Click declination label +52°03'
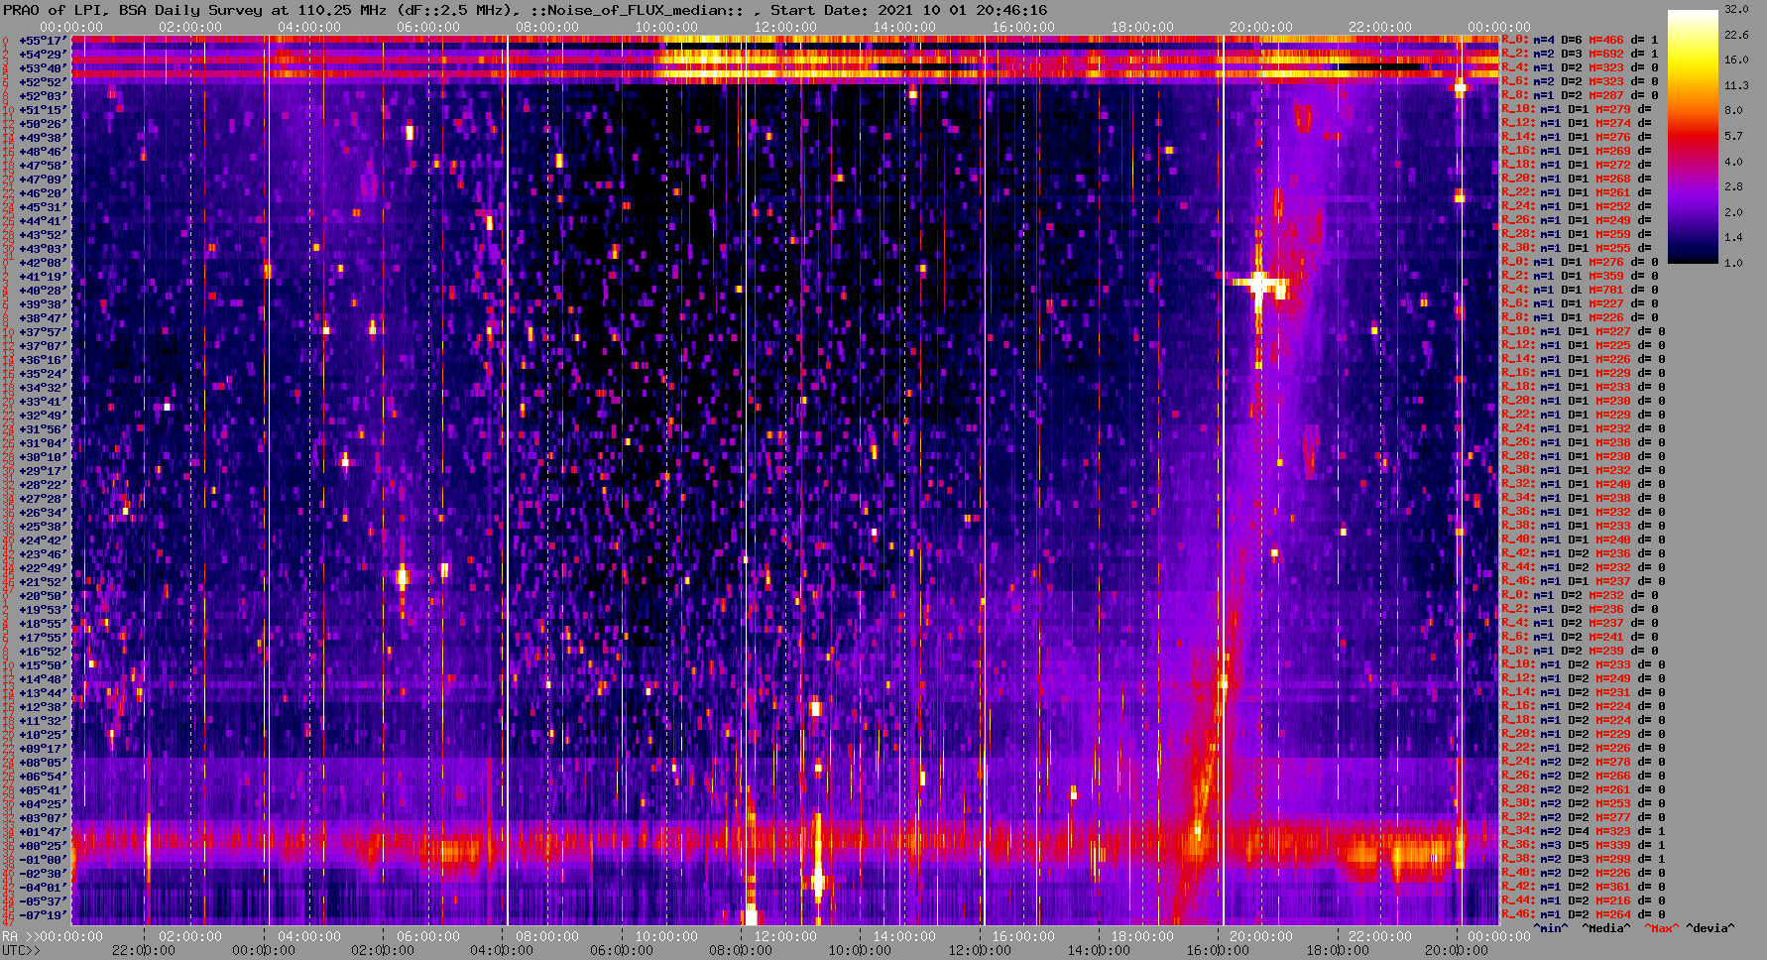The width and height of the screenshot is (1767, 960). coord(42,96)
